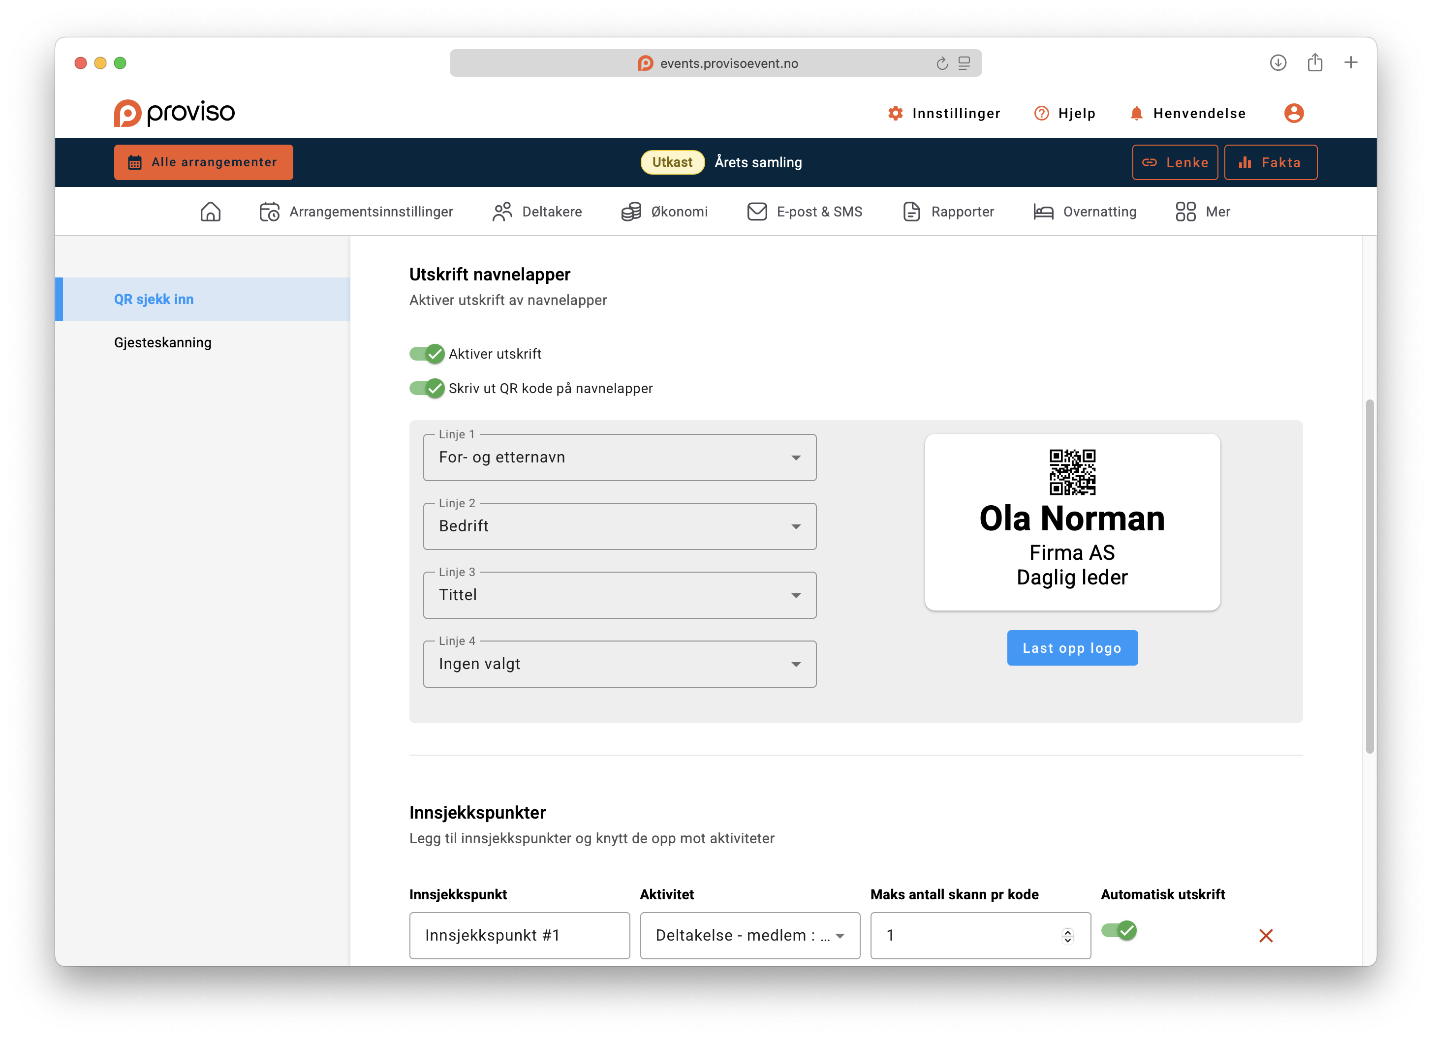Click the Proviso logo

(174, 113)
